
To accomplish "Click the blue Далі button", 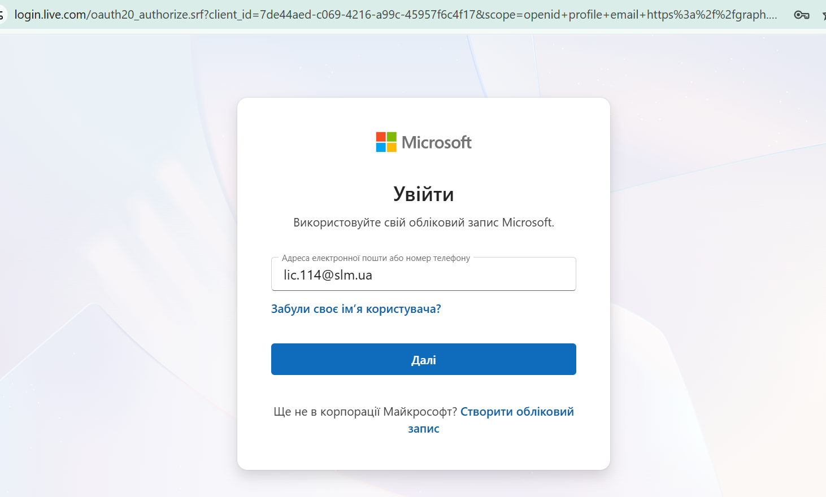I will 424,359.
